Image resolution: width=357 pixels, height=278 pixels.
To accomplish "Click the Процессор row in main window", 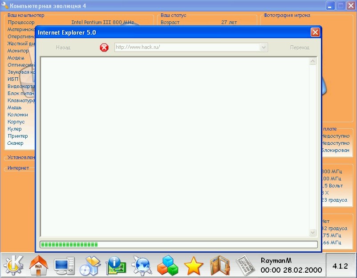I will point(21,22).
